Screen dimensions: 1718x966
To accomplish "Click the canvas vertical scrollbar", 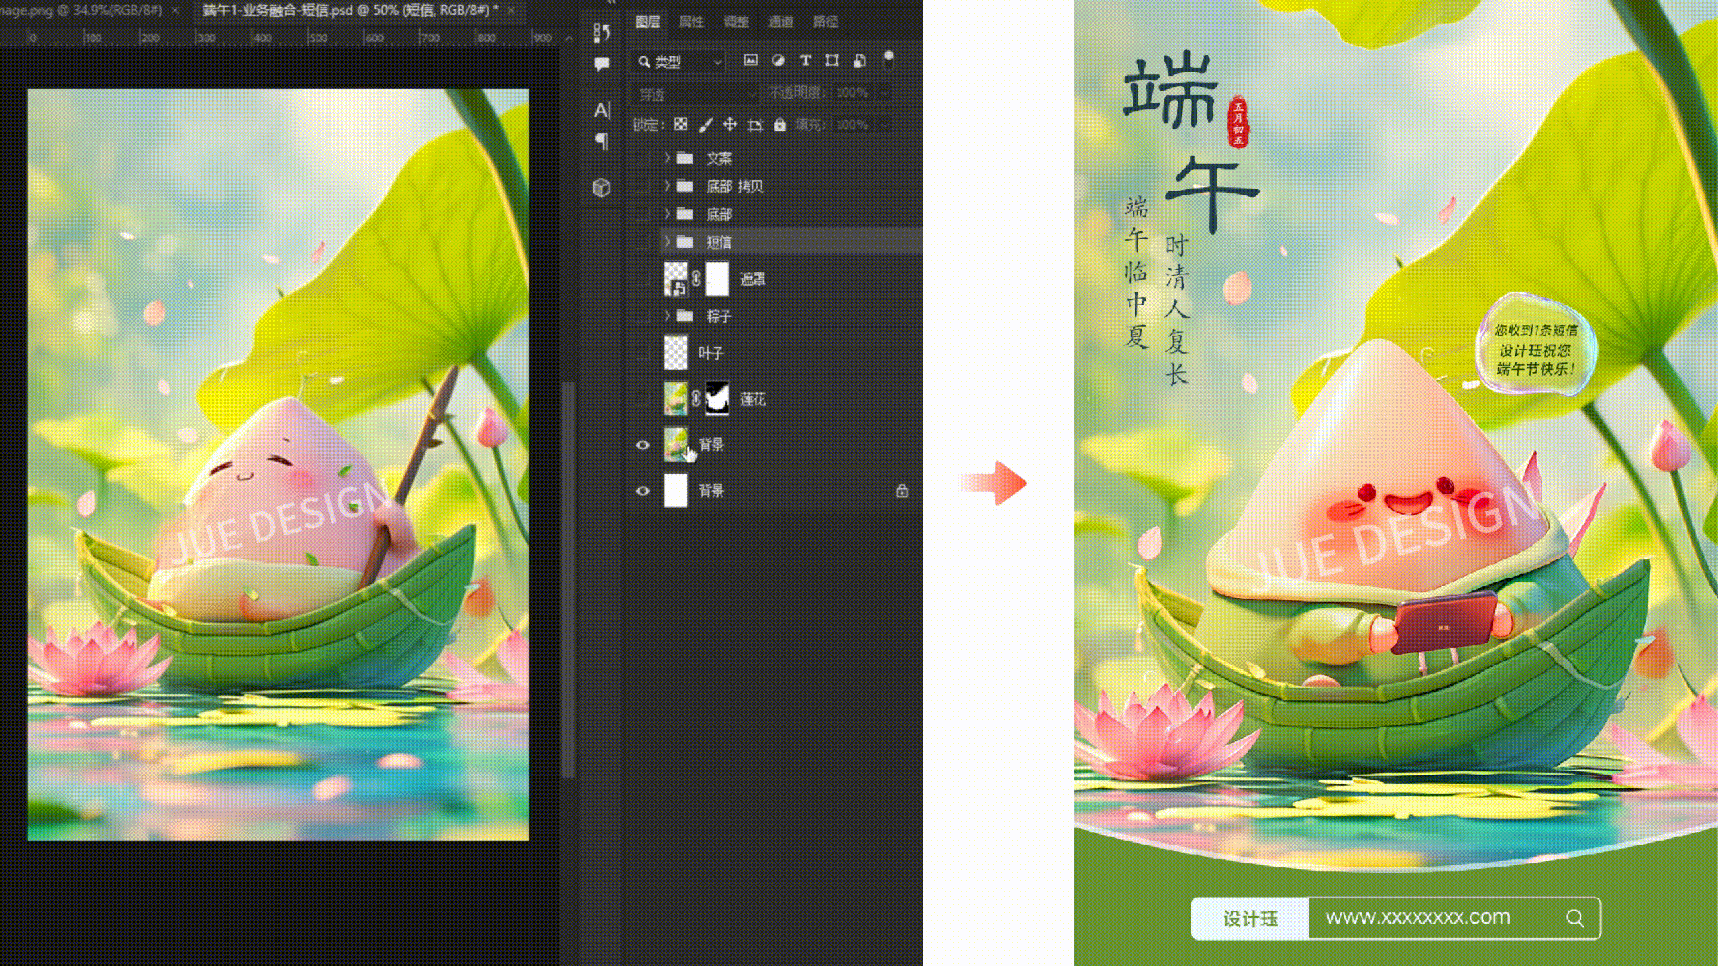I will (x=568, y=580).
